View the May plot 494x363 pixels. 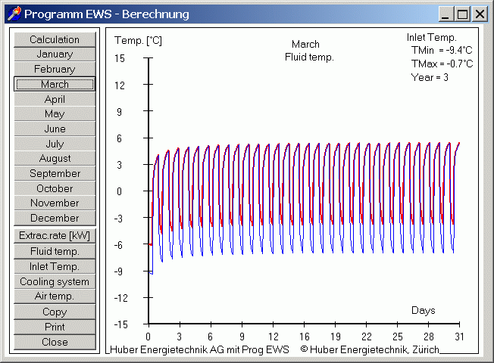click(x=55, y=114)
